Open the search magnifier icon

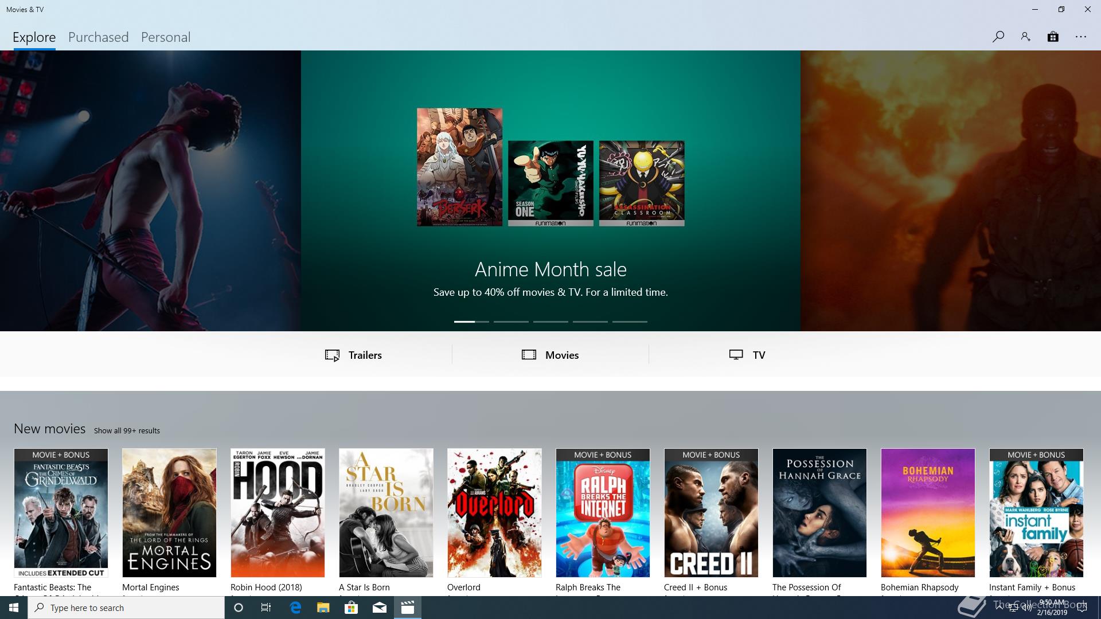(998, 37)
